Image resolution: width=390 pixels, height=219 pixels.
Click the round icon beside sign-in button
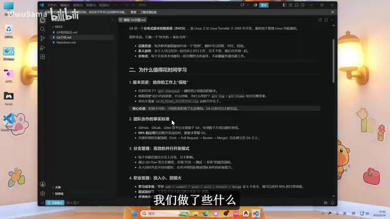pos(255,5)
